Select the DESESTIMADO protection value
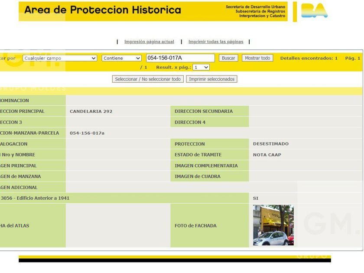The height and width of the screenshot is (273, 364). click(x=271, y=144)
